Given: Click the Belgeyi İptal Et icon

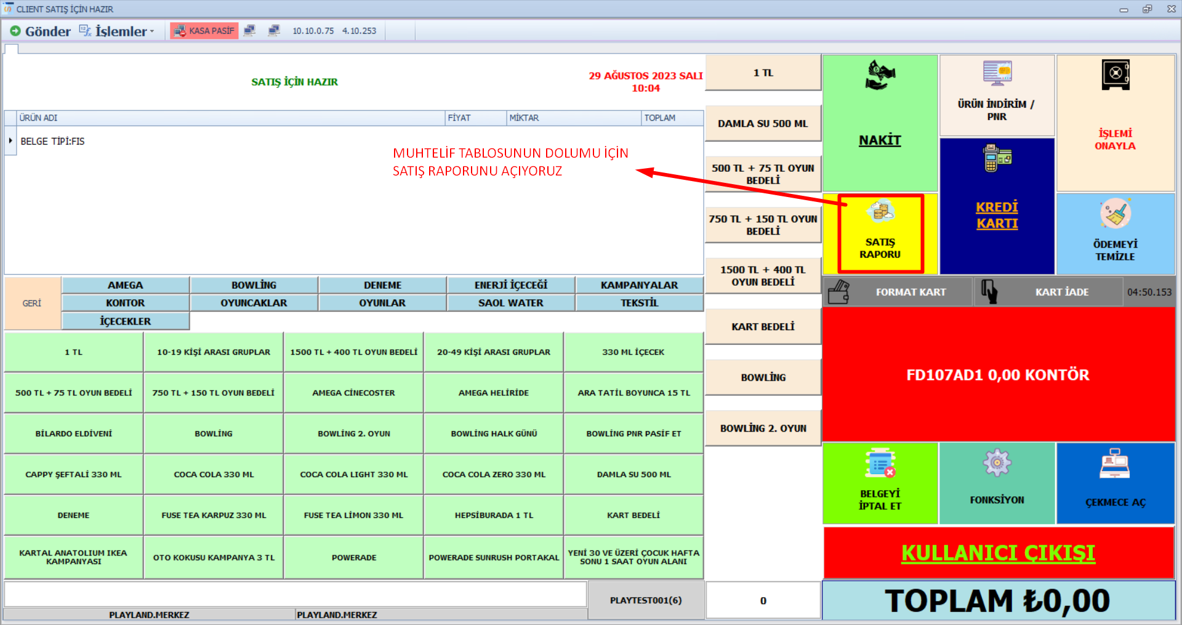Looking at the screenshot, I should (880, 464).
